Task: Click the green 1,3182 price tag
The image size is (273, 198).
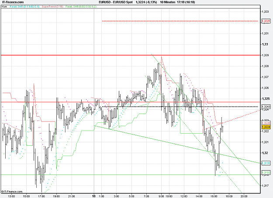Action: (266, 172)
